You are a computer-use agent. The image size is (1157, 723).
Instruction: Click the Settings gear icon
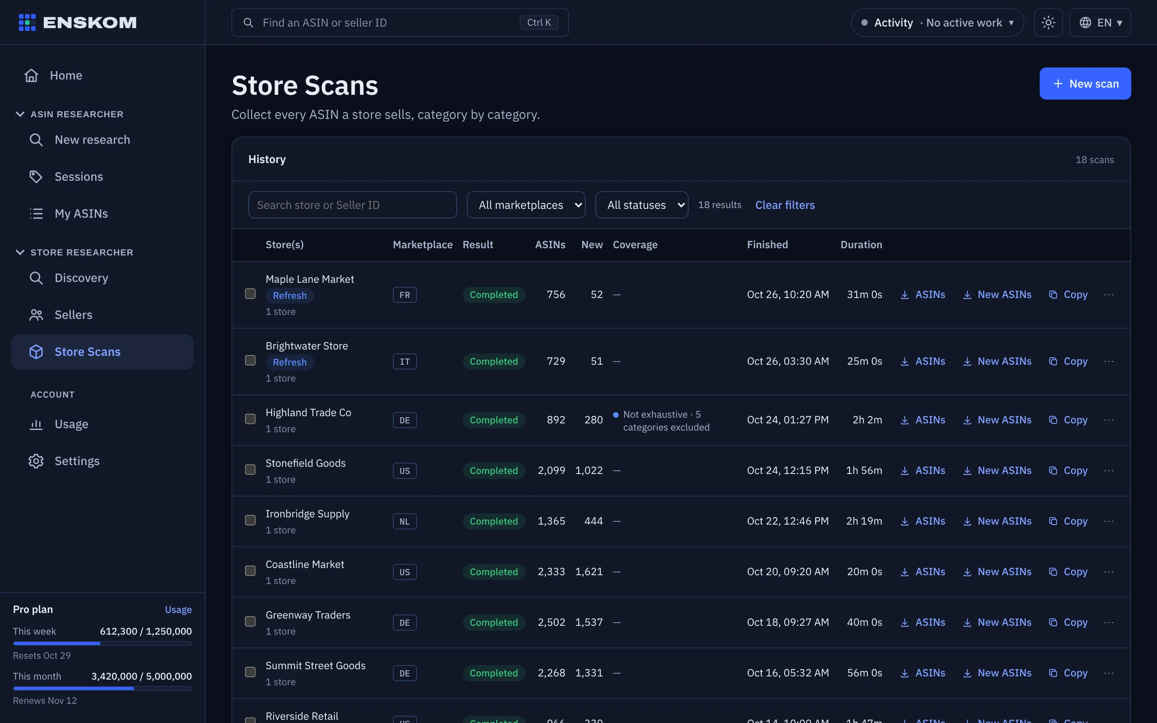(36, 461)
